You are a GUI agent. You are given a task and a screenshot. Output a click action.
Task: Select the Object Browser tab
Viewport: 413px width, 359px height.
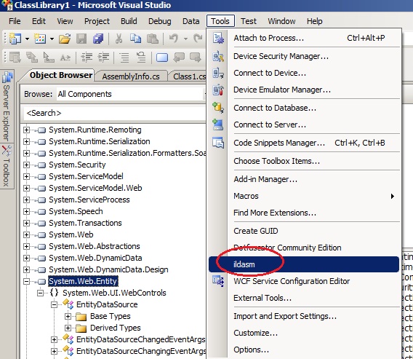(x=61, y=75)
